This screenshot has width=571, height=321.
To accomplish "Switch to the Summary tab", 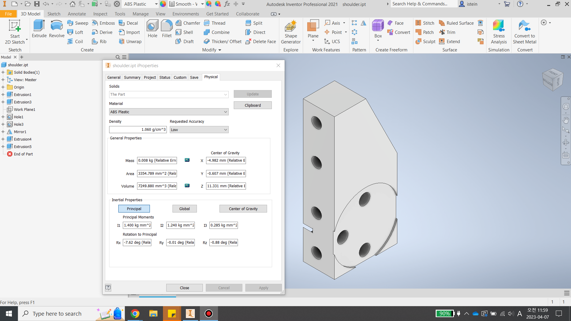I will tap(132, 77).
